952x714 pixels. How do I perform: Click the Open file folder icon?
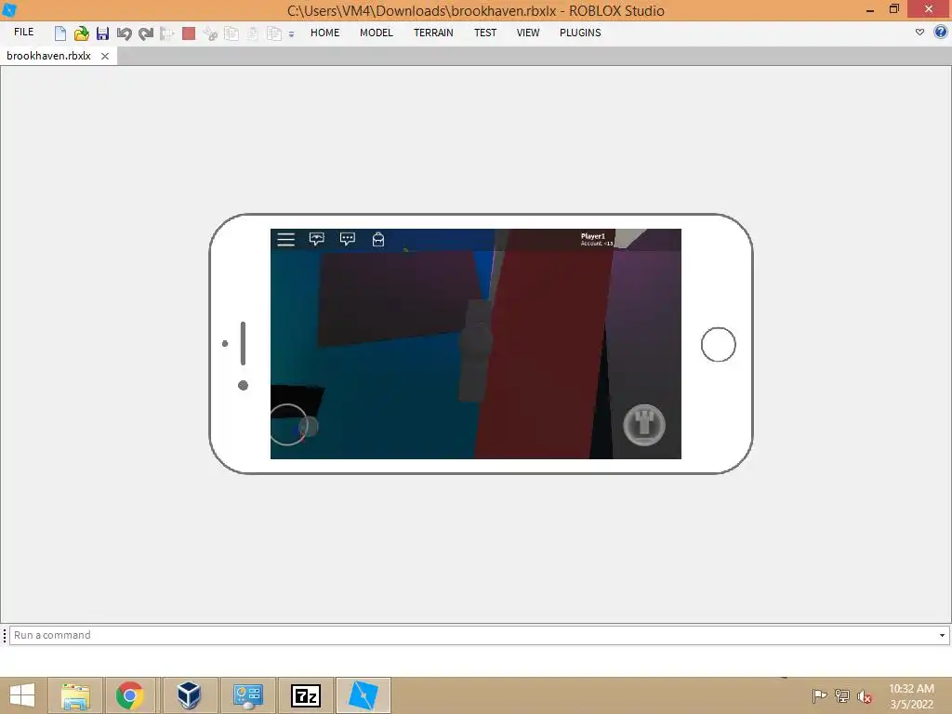pos(82,33)
